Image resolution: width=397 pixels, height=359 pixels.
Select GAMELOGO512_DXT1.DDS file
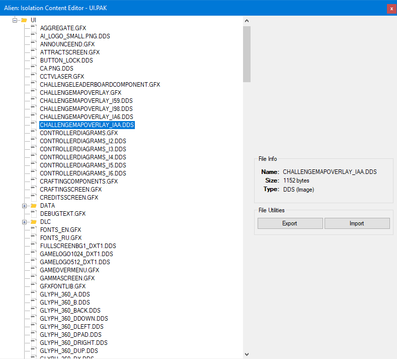(75, 262)
